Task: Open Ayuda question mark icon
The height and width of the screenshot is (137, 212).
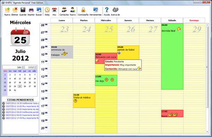Action: pyautogui.click(x=107, y=10)
